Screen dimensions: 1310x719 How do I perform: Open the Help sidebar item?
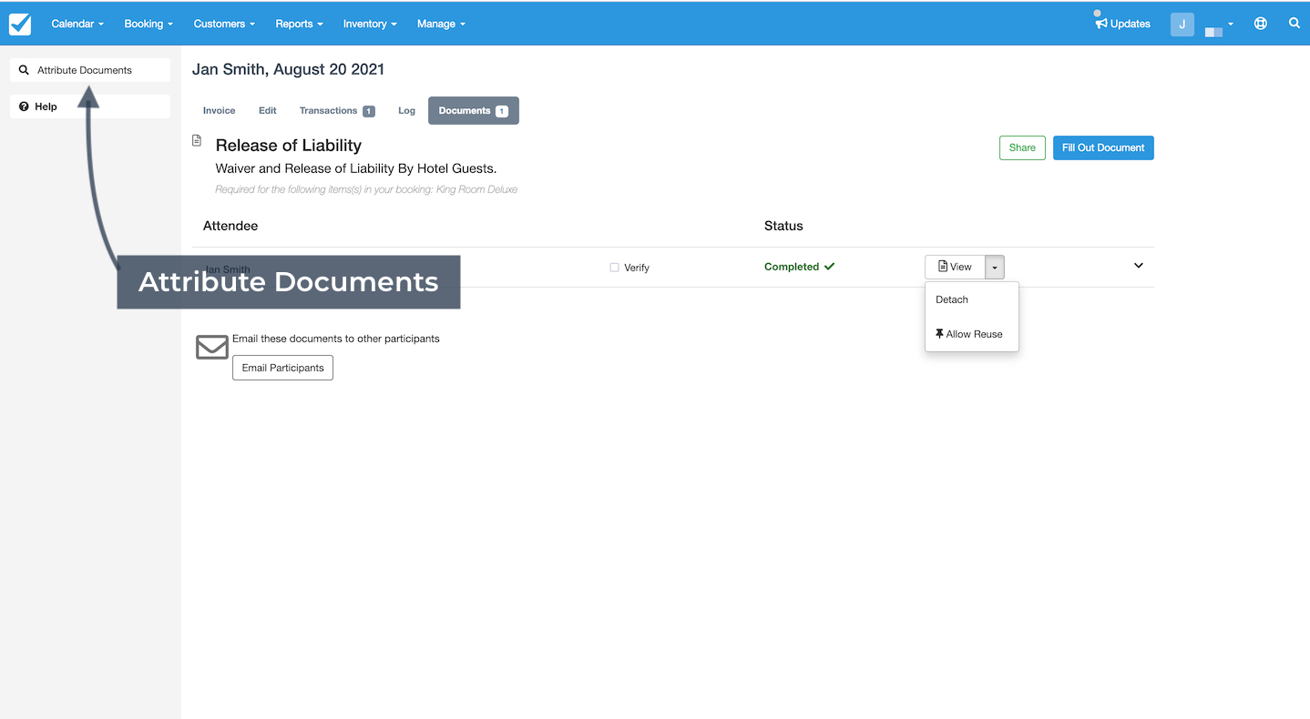coord(90,106)
